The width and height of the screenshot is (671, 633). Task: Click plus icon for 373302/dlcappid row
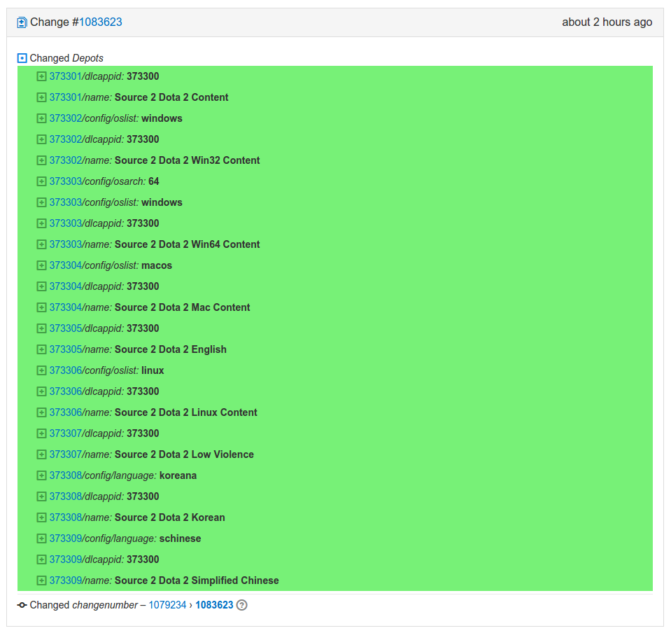coord(41,139)
